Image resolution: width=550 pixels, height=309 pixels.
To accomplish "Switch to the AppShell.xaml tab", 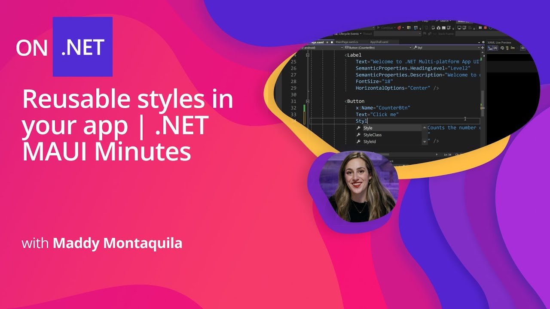I will click(379, 42).
